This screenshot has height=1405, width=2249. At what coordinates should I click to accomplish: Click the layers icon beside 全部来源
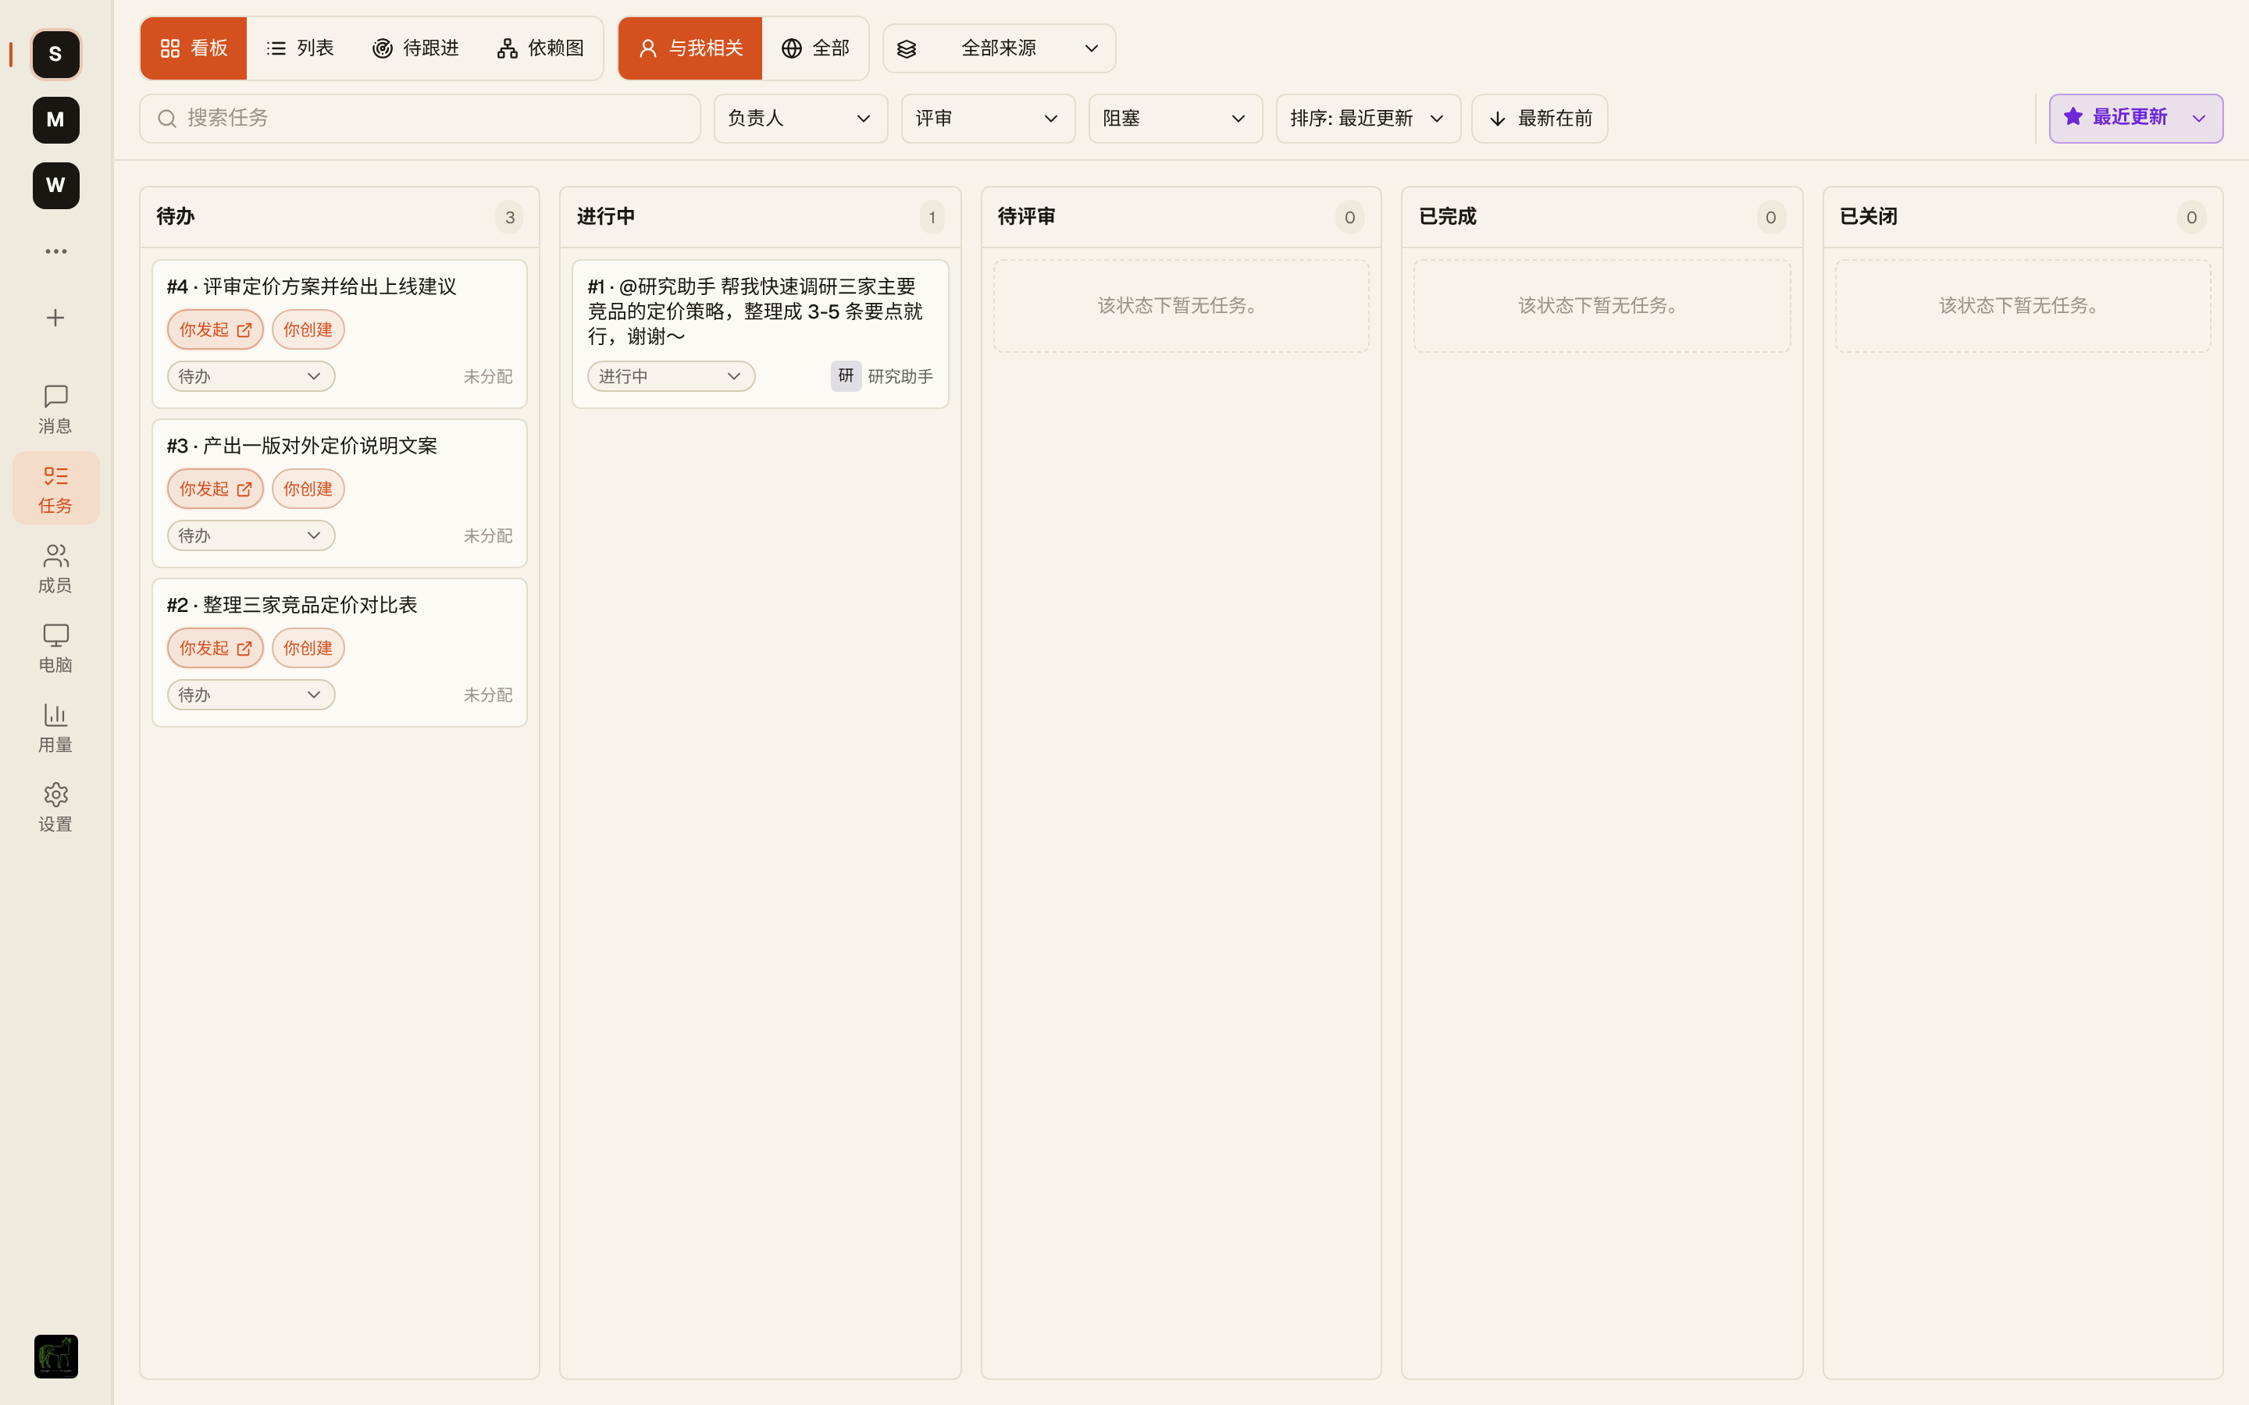[907, 48]
